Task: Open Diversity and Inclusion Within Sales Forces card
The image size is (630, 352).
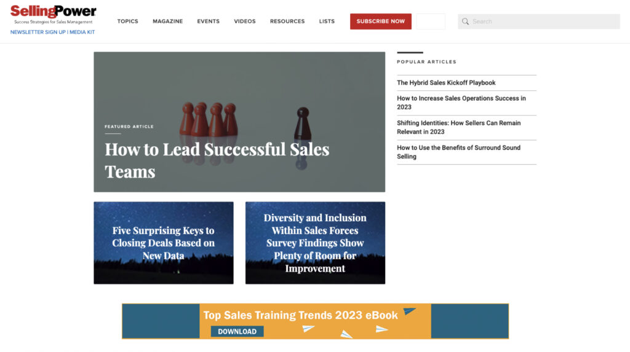Action: (315, 243)
